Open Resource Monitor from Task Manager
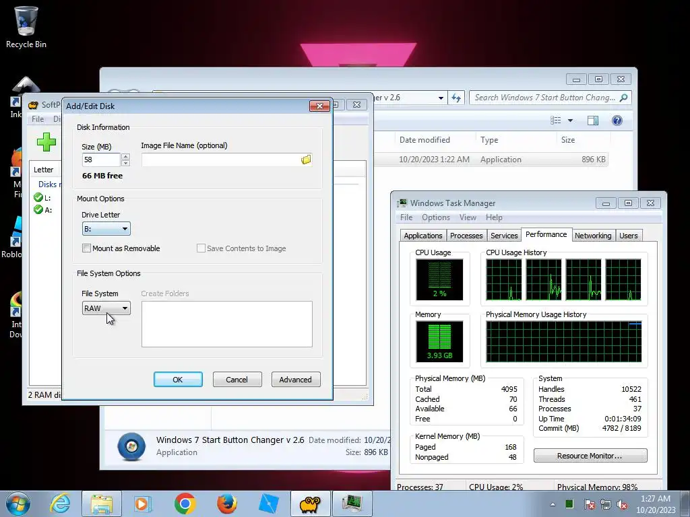690x517 pixels. [x=590, y=456]
